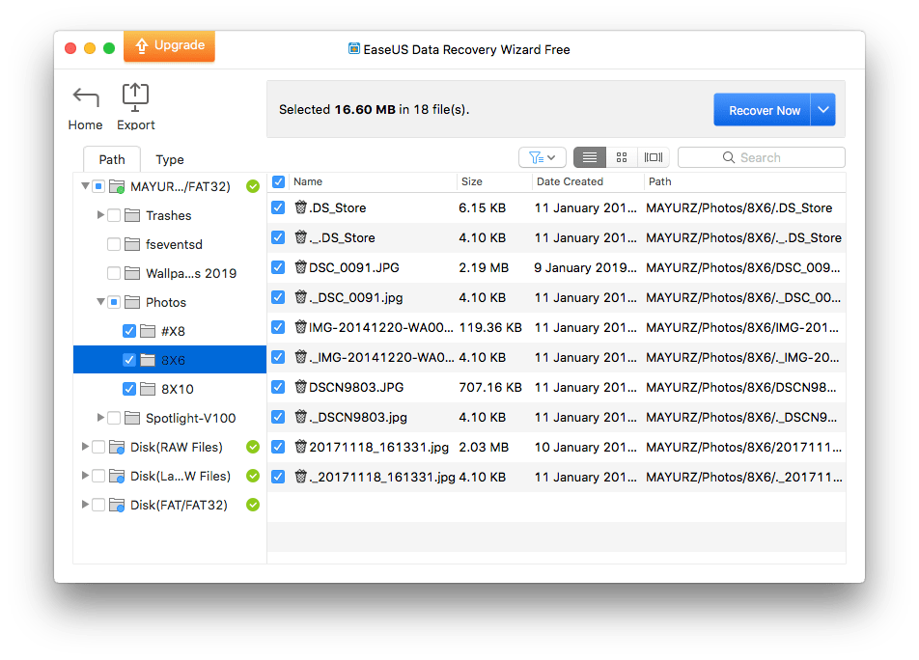Sort by the Name column header
This screenshot has width=919, height=660.
coord(308,181)
